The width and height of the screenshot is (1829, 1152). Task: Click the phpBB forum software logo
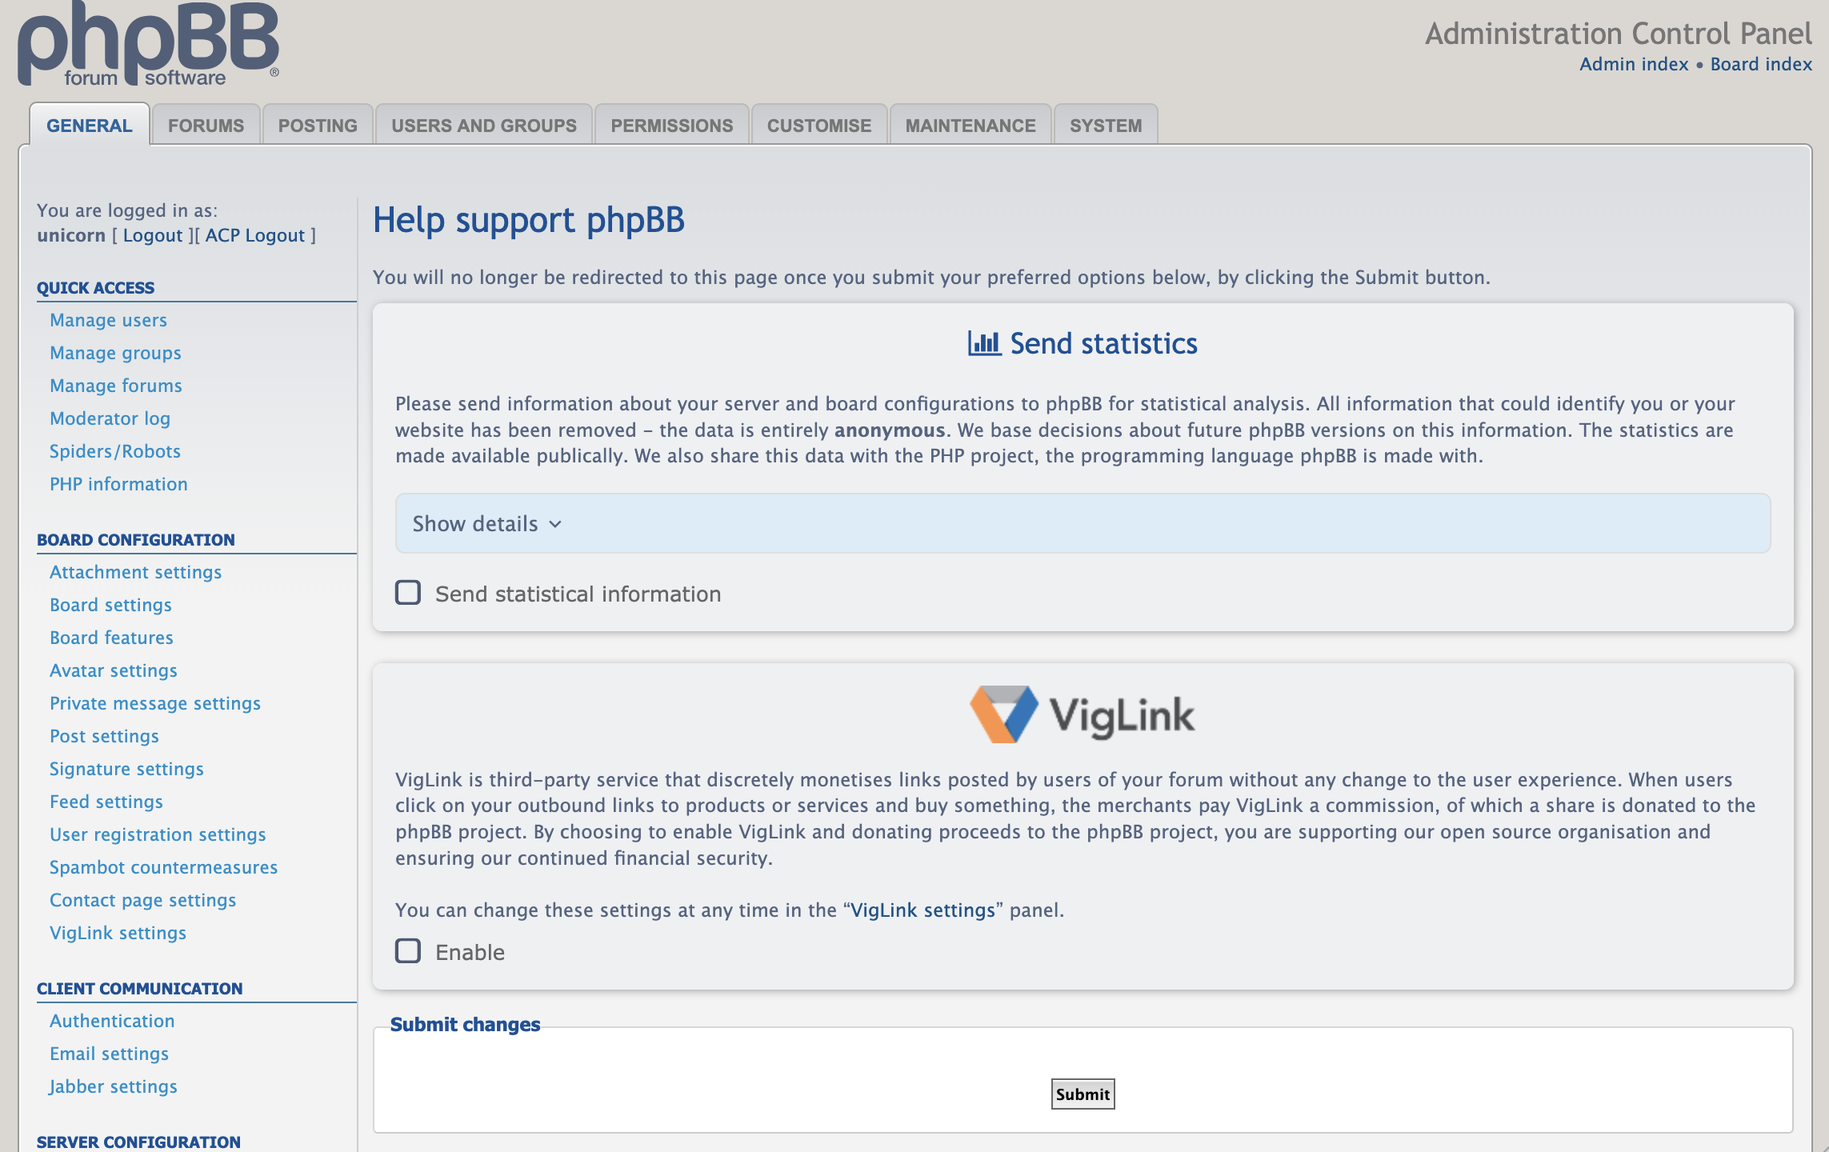(x=148, y=44)
